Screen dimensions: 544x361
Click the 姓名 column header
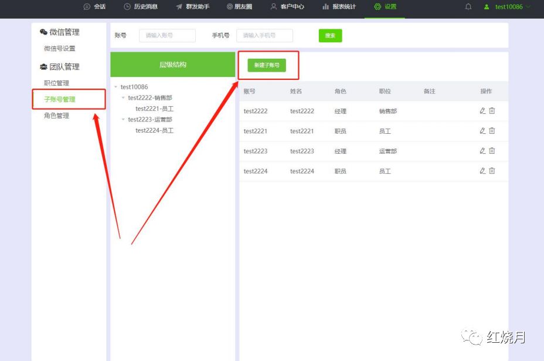pos(296,91)
